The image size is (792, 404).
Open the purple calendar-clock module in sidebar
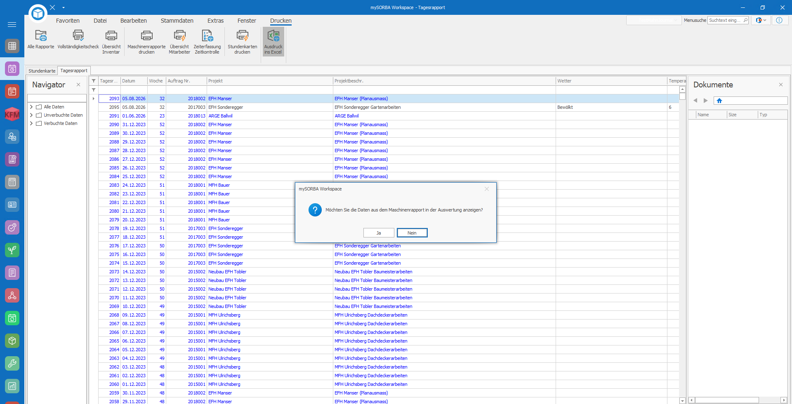[12, 68]
